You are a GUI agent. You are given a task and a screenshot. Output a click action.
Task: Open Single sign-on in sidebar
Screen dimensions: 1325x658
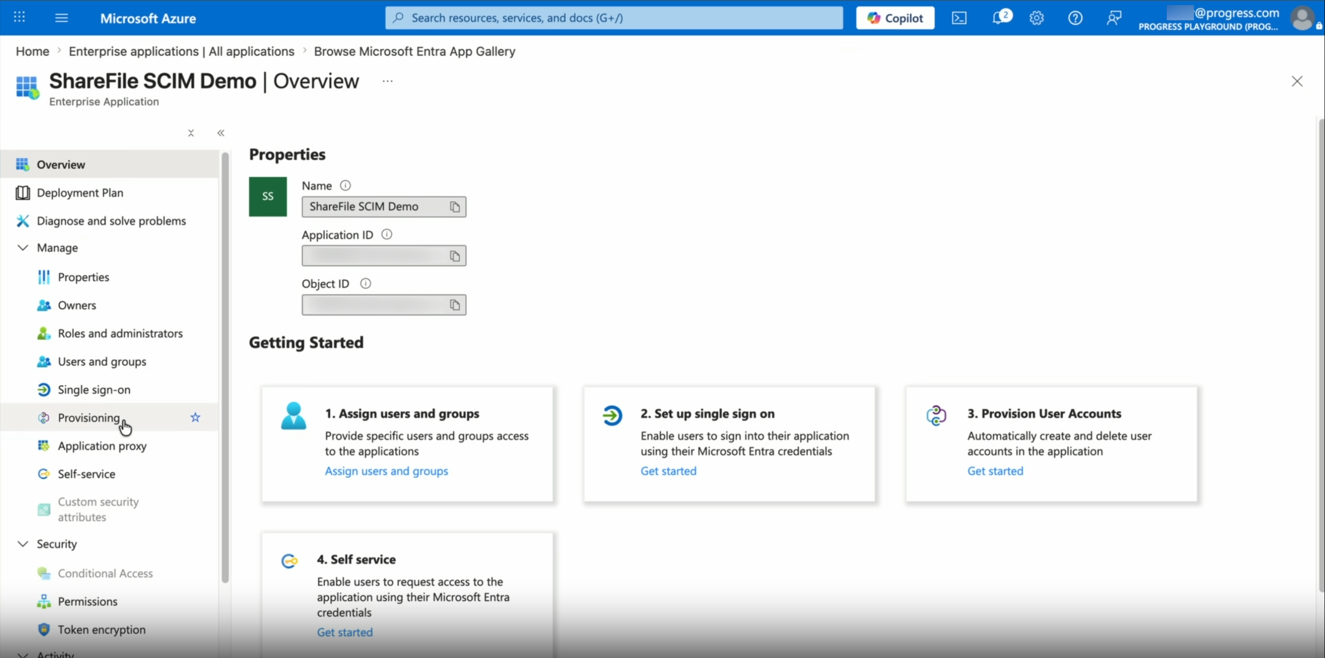pos(109,390)
